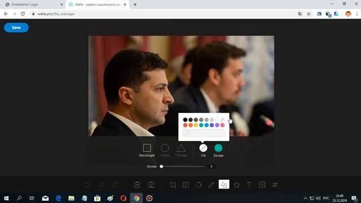Click the Delete All trash icon
Viewport: 361px width, 203px height.
tap(151, 184)
